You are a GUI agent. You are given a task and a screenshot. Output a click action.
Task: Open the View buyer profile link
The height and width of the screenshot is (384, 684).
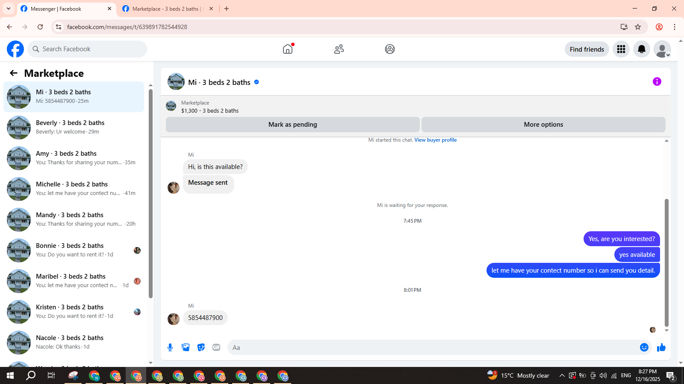click(x=435, y=140)
